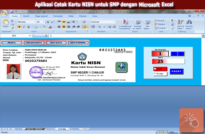Toggle Italic formatting

click(x=24, y=27)
